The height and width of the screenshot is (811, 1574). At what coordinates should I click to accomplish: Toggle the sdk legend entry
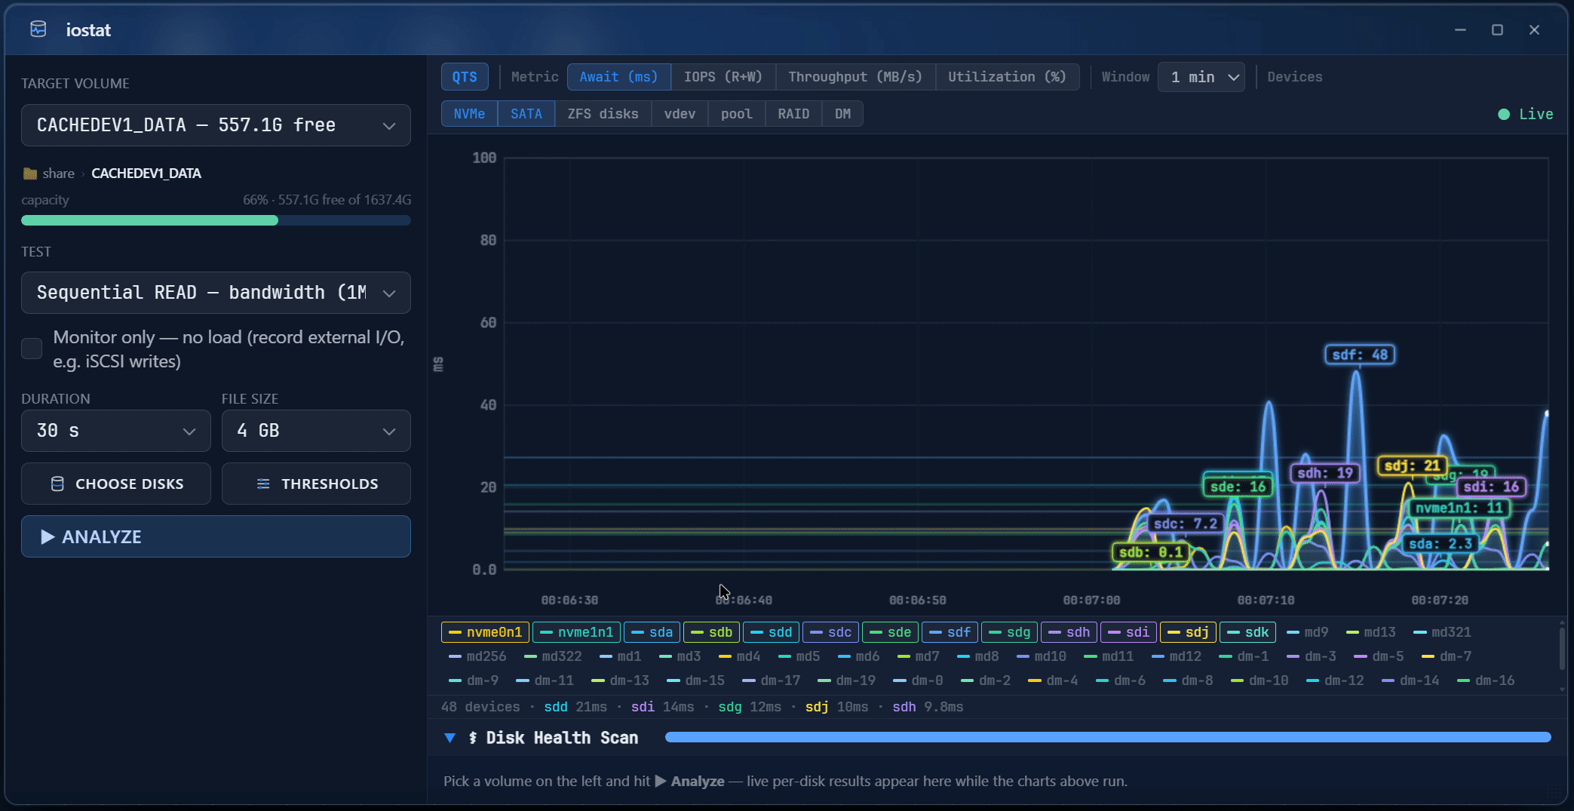(x=1247, y=632)
